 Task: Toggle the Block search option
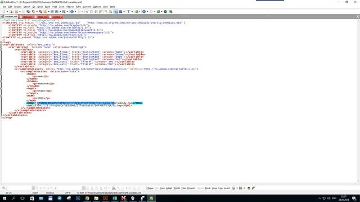coord(208,189)
